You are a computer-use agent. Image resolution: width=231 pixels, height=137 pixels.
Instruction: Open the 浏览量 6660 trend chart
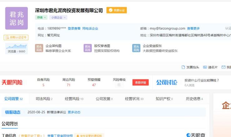(17, 49)
